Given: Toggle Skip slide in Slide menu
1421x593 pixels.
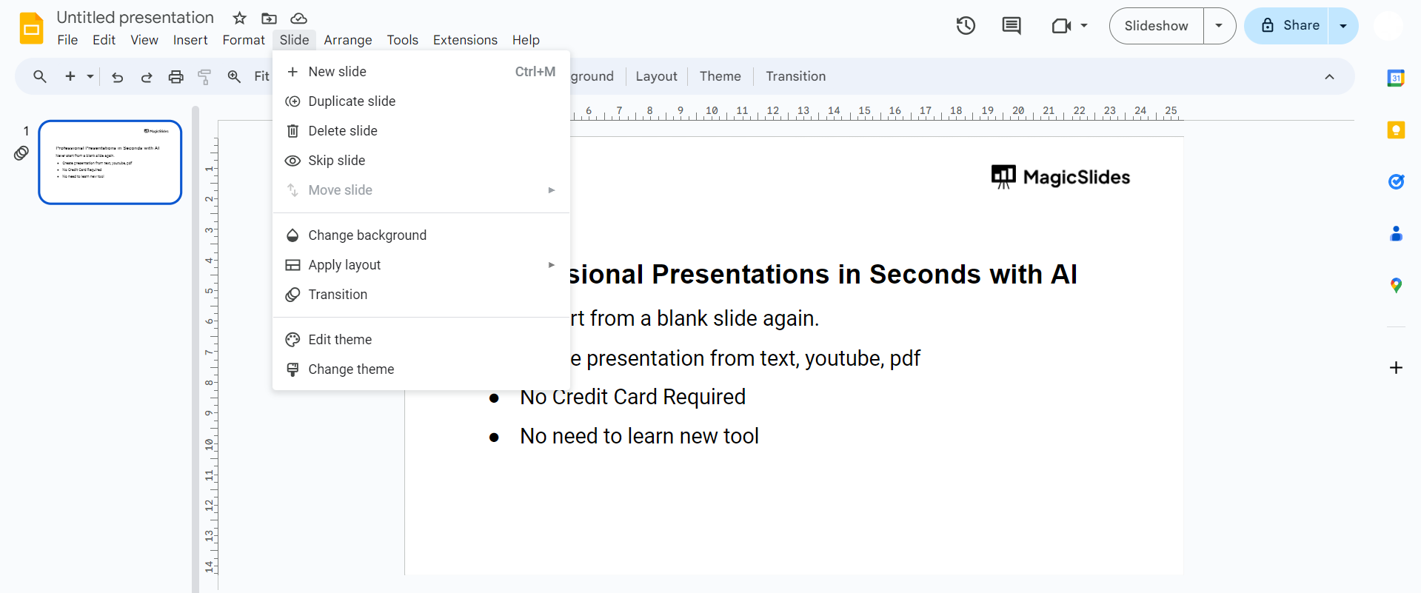Looking at the screenshot, I should (x=337, y=161).
